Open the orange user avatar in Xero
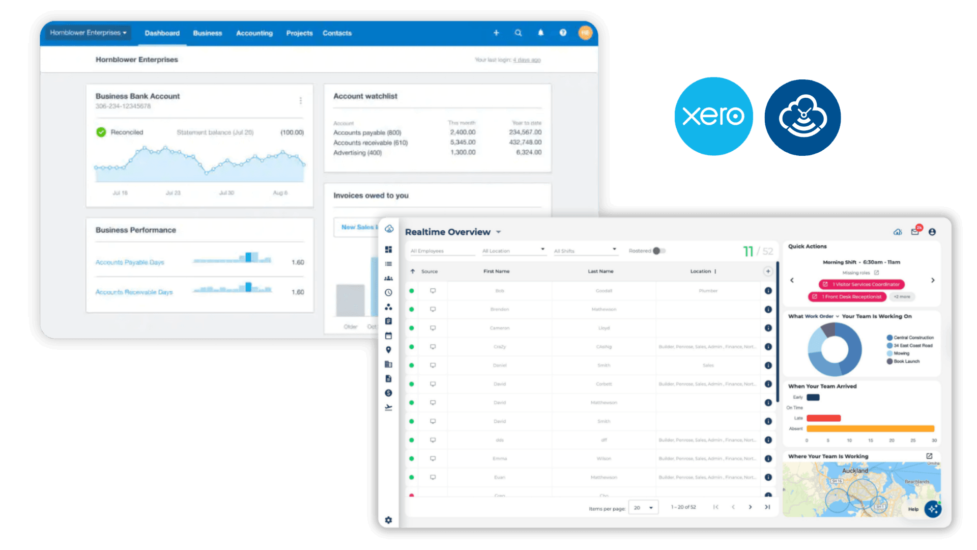The width and height of the screenshot is (977, 550). click(585, 33)
